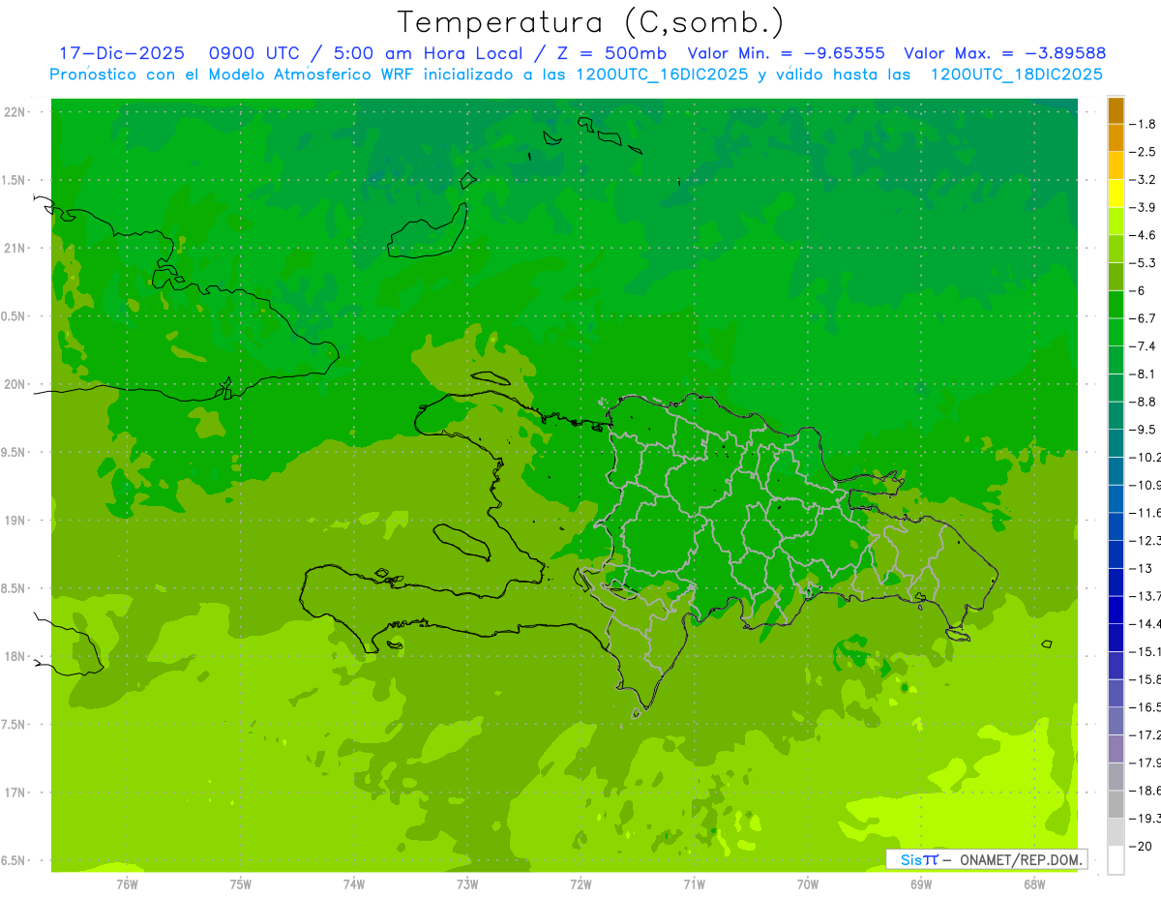Viewport: 1161px width, 897px height.
Task: Click the "-8.1" legend value
Action: 1143,374
